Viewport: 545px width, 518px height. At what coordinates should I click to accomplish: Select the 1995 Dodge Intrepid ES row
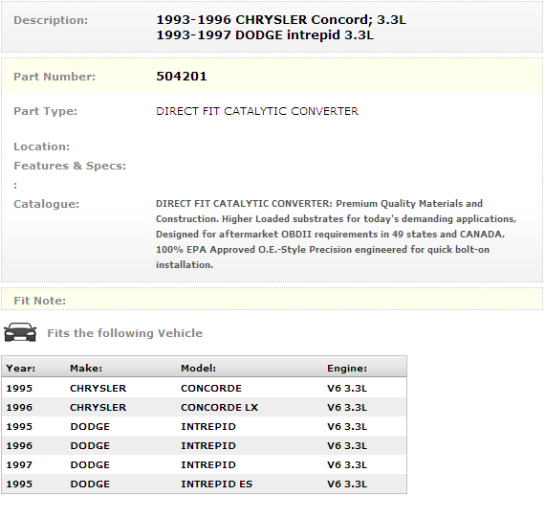click(204, 484)
